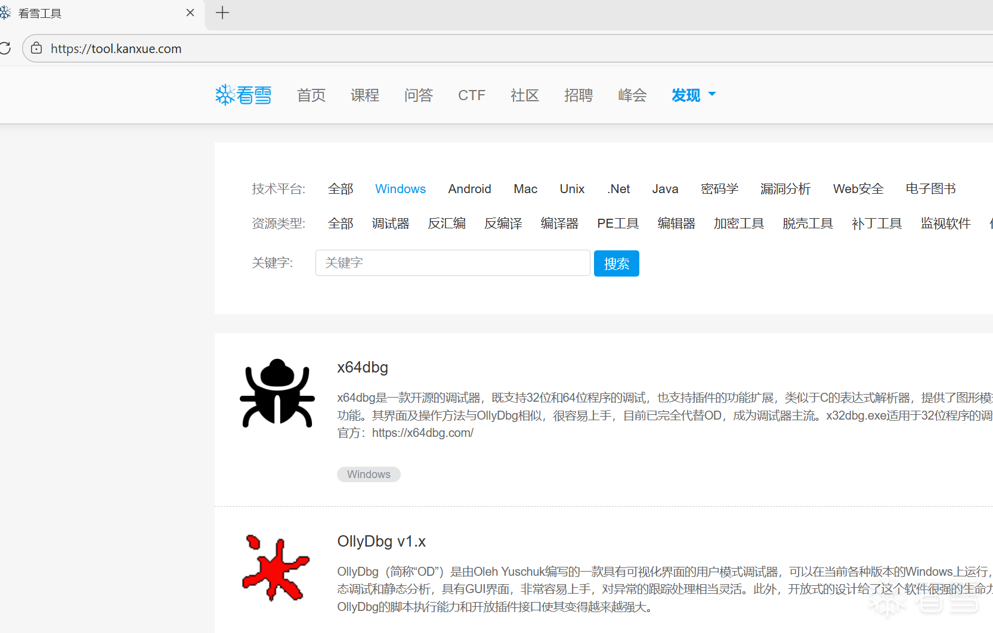993x633 pixels.
Task: Filter platform by Mac
Action: pyautogui.click(x=525, y=189)
